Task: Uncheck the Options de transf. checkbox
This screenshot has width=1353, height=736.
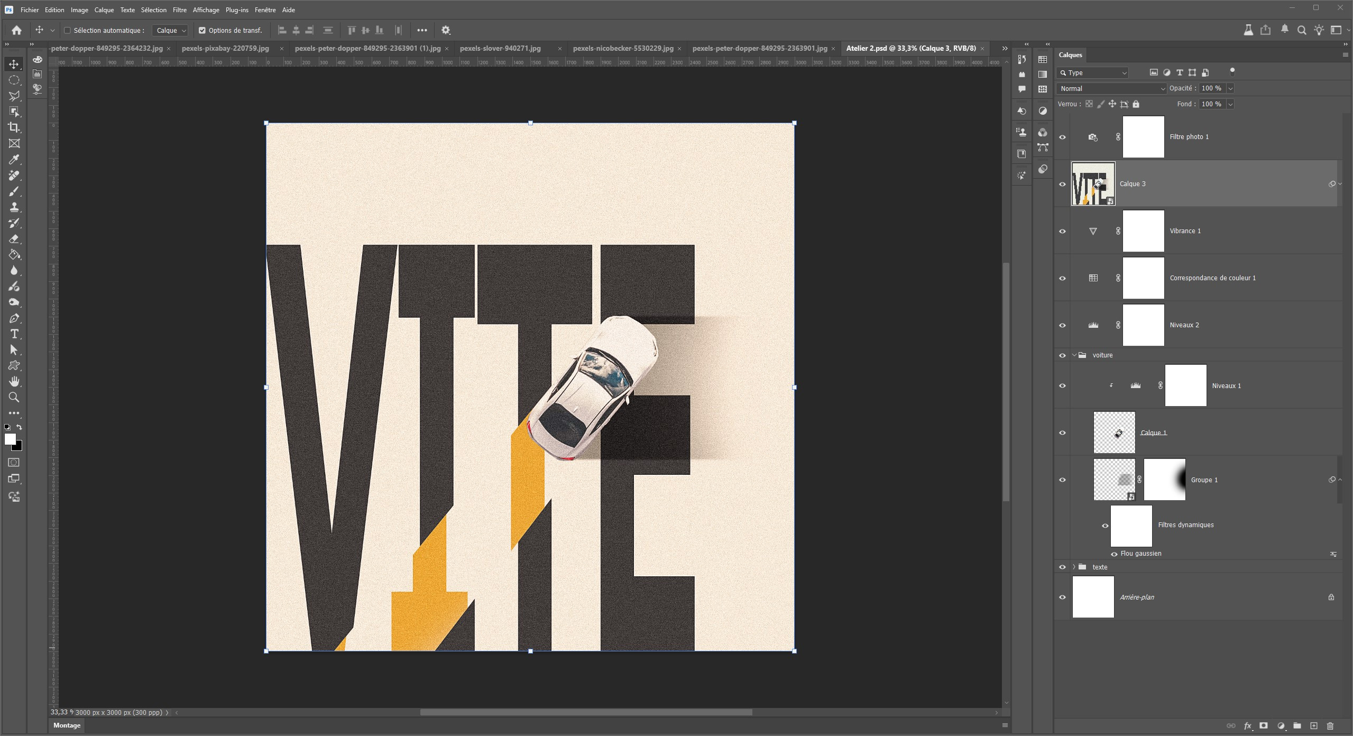Action: pos(202,31)
